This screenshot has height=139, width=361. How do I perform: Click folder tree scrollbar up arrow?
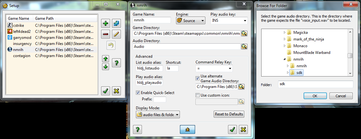[x=350, y=32]
